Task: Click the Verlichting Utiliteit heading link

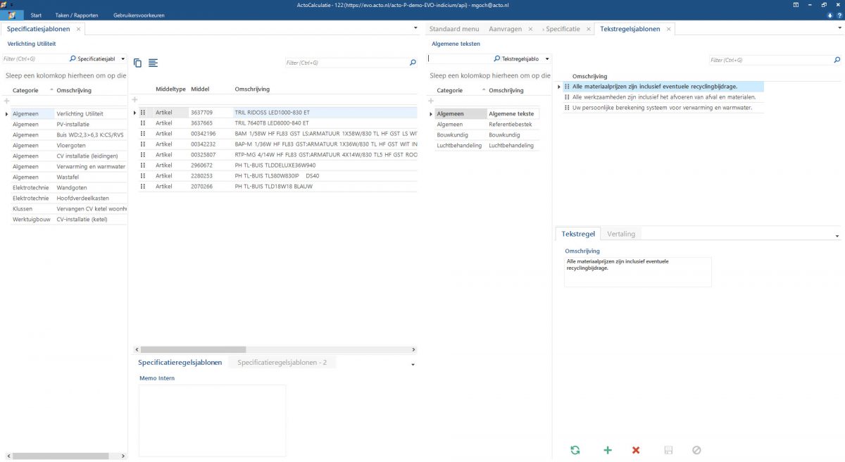Action: click(x=31, y=44)
